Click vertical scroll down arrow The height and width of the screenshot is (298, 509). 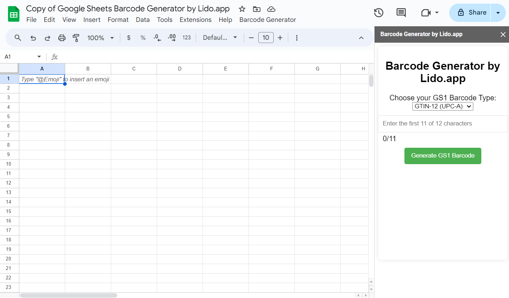click(x=371, y=289)
